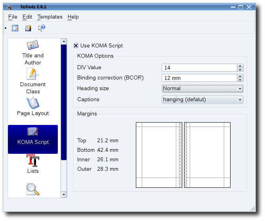Click the window resize grip corner

click(x=252, y=208)
